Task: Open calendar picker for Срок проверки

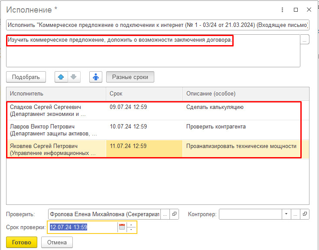Action: click(122, 227)
